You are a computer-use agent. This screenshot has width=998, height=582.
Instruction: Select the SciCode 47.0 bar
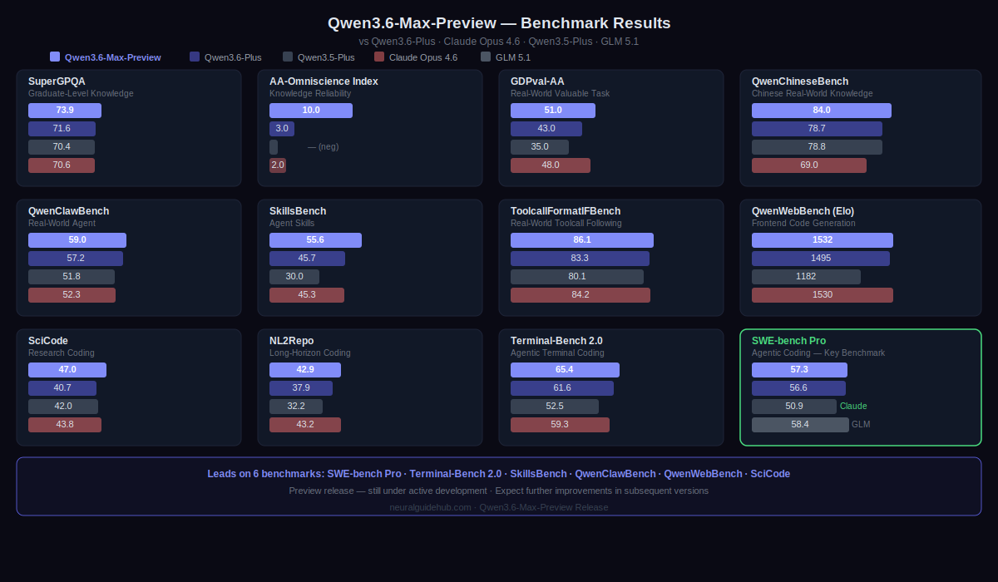pyautogui.click(x=67, y=370)
